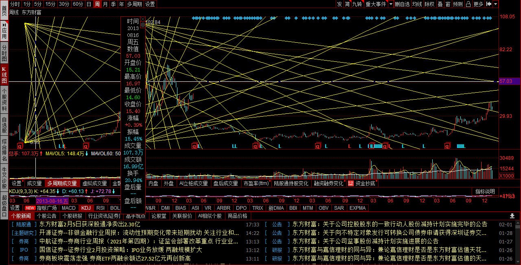This screenshot has width=521, height=265.
Task: Click 指标说明 button
Action: [x=485, y=191]
